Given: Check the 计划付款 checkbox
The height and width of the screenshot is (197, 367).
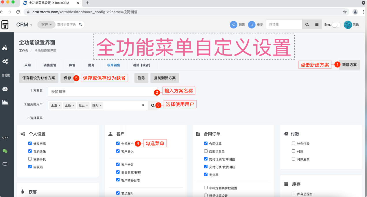Looking at the screenshot, I should [x=294, y=143].
